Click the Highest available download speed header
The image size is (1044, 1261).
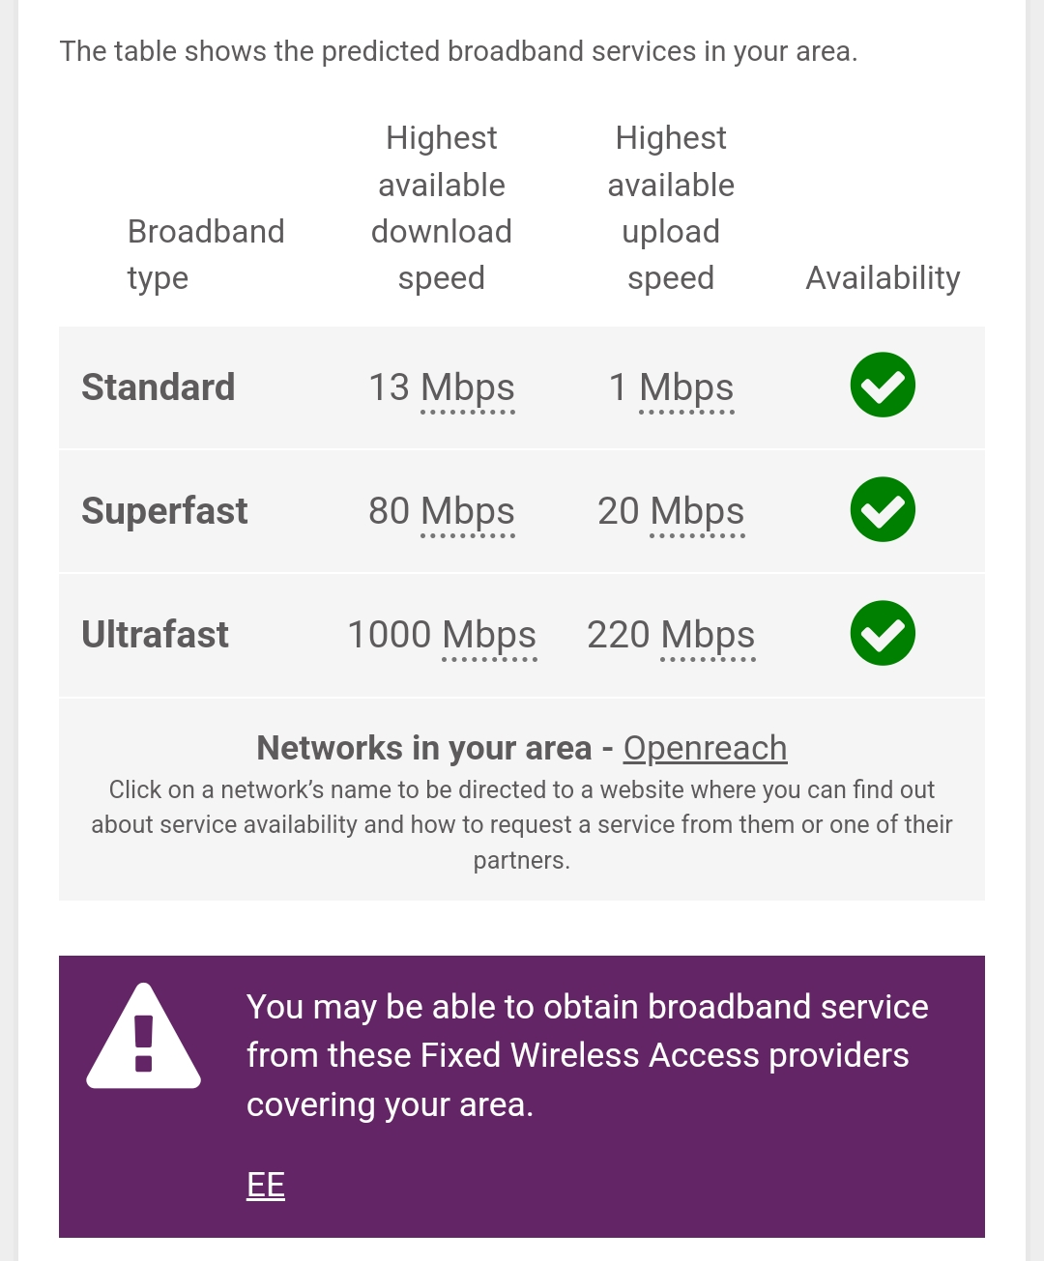pyautogui.click(x=442, y=208)
